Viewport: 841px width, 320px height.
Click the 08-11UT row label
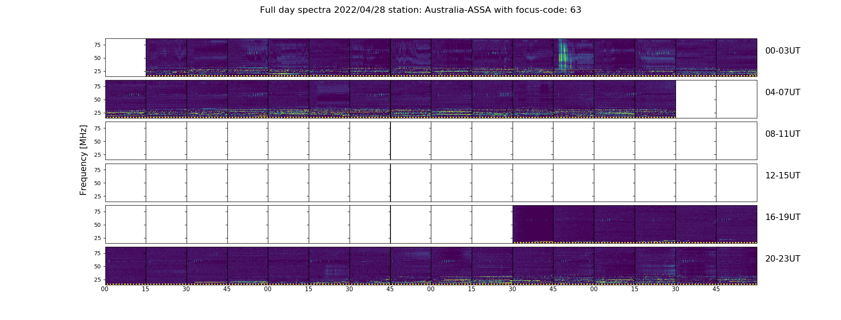(x=783, y=134)
